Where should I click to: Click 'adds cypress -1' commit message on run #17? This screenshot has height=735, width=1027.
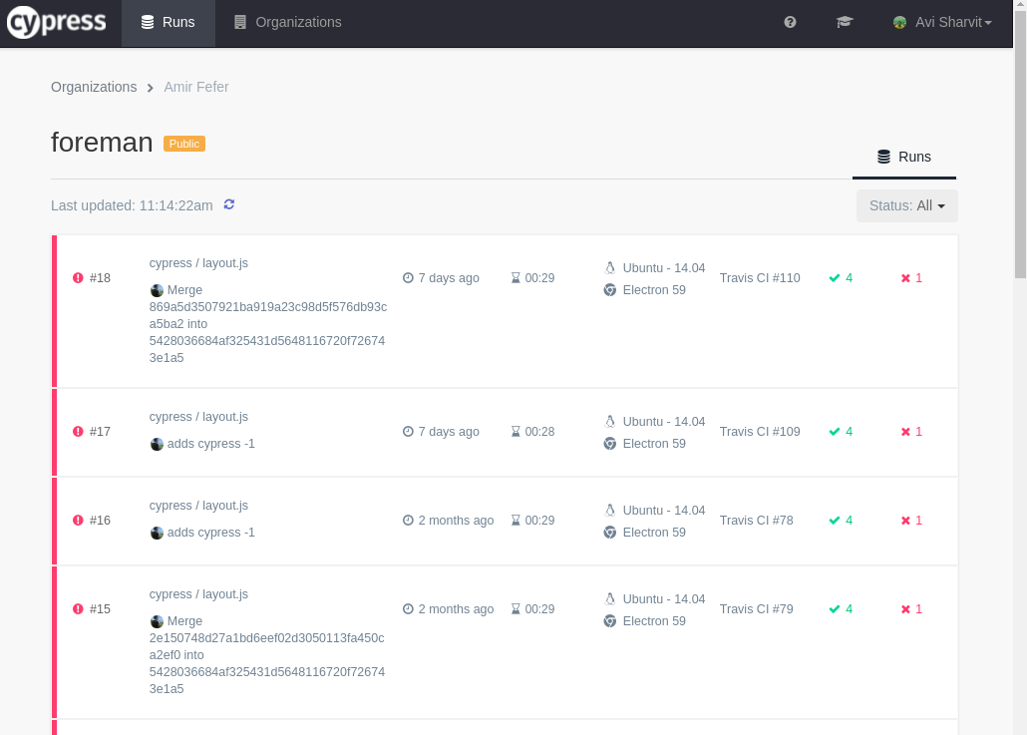[211, 444]
